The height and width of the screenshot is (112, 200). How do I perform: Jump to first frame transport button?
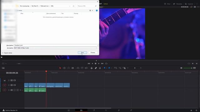click(x=89, y=63)
